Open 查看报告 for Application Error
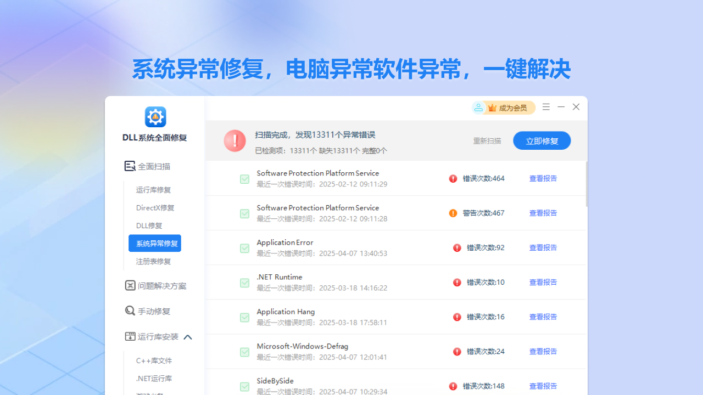This screenshot has height=395, width=703. pyautogui.click(x=543, y=247)
